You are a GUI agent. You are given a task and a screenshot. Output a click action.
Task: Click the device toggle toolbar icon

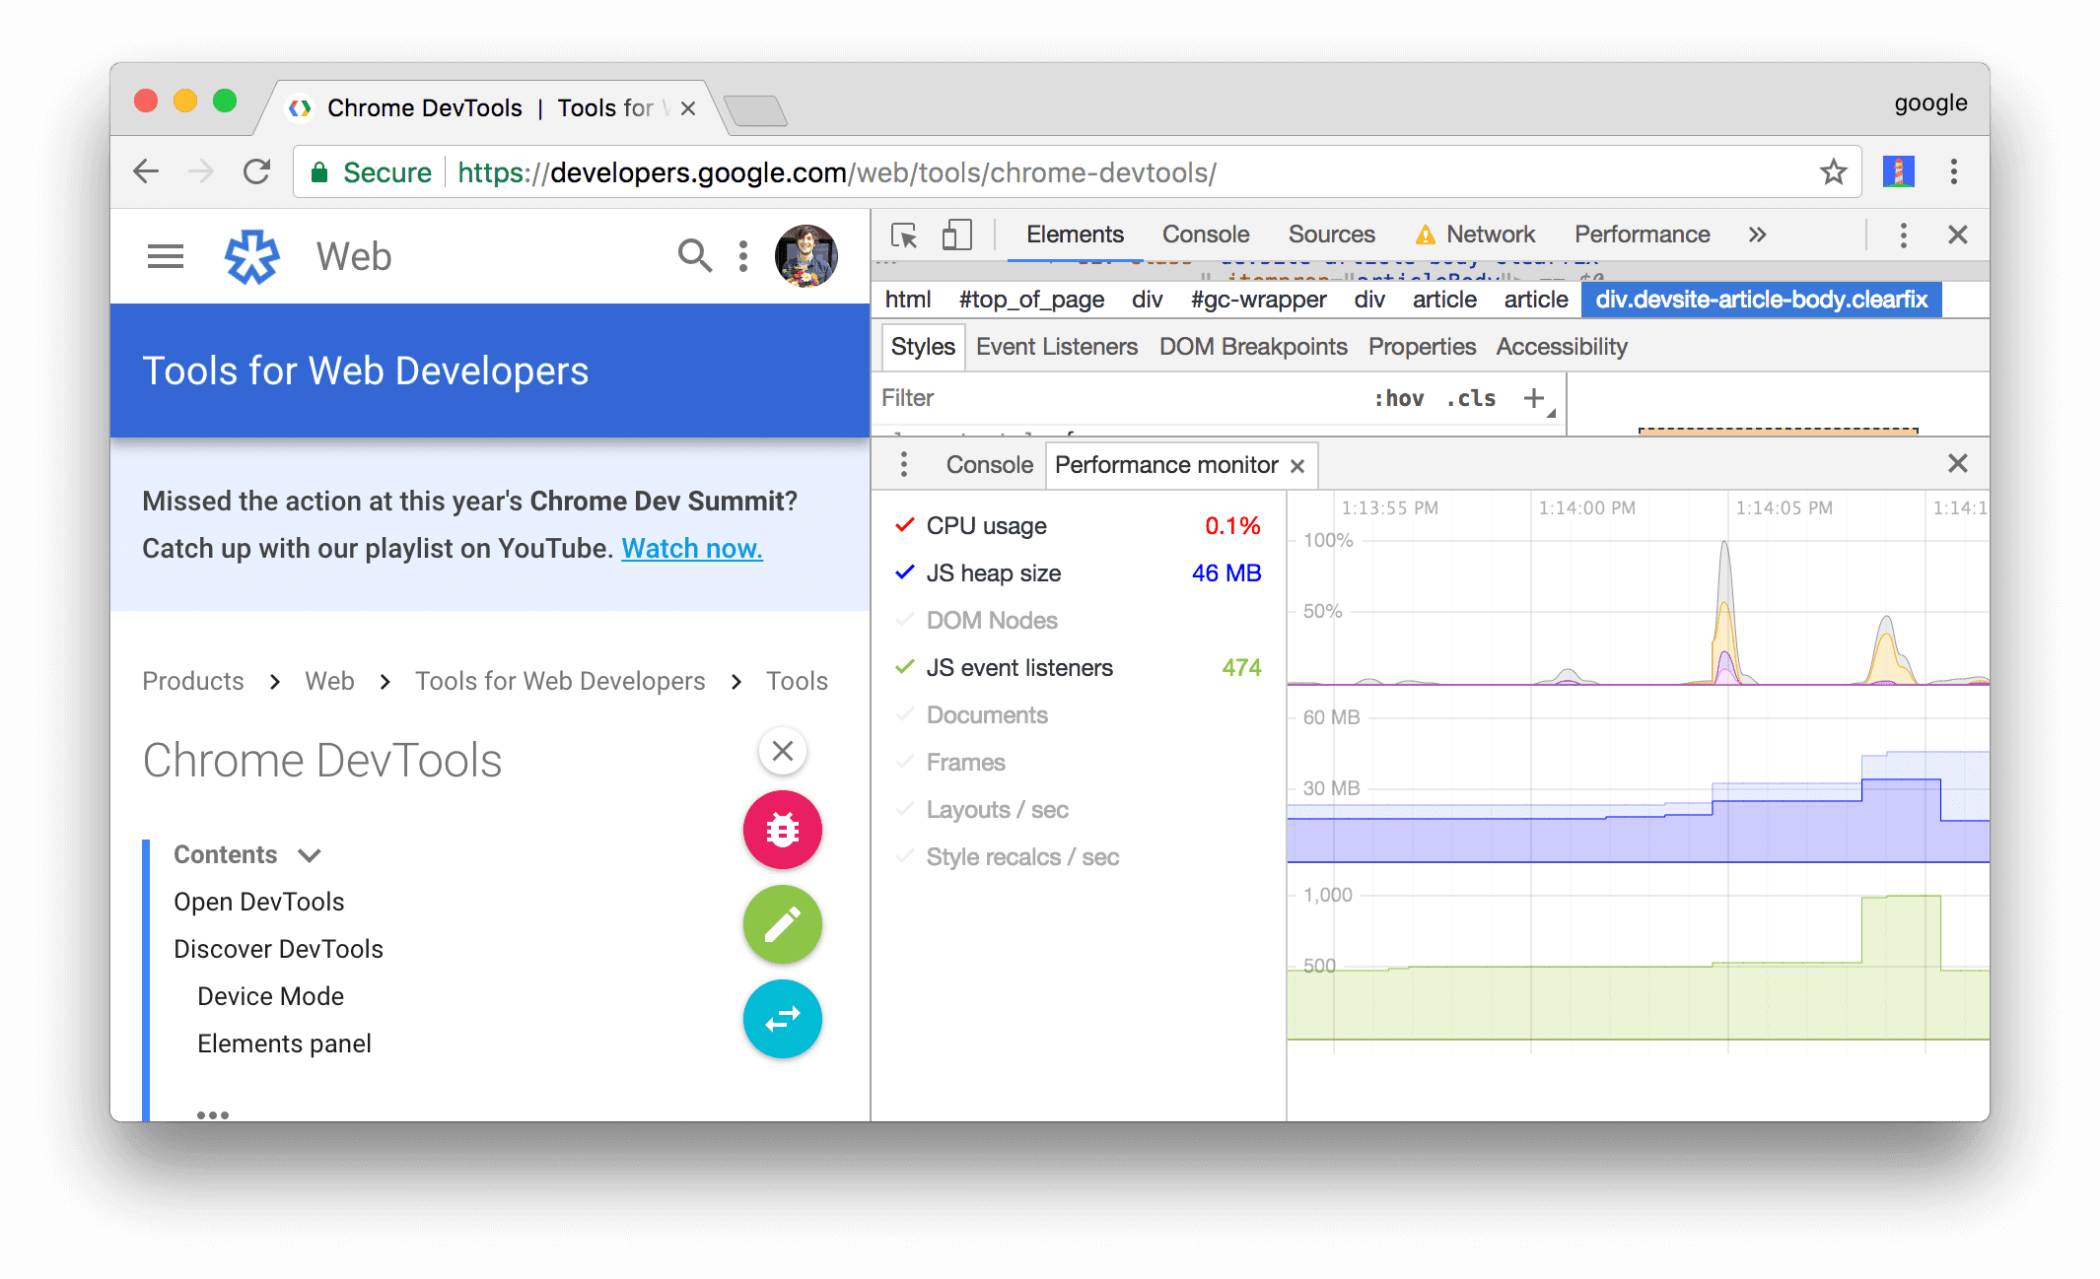click(958, 236)
